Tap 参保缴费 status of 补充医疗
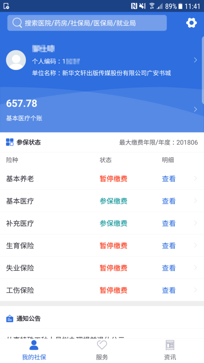 pyautogui.click(x=113, y=223)
